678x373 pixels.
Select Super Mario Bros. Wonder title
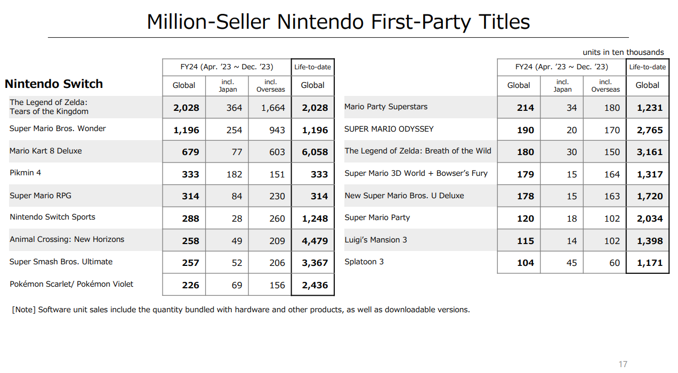click(x=58, y=128)
